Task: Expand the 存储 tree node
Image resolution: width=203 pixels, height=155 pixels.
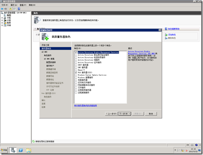Action: pyautogui.click(x=2, y=25)
